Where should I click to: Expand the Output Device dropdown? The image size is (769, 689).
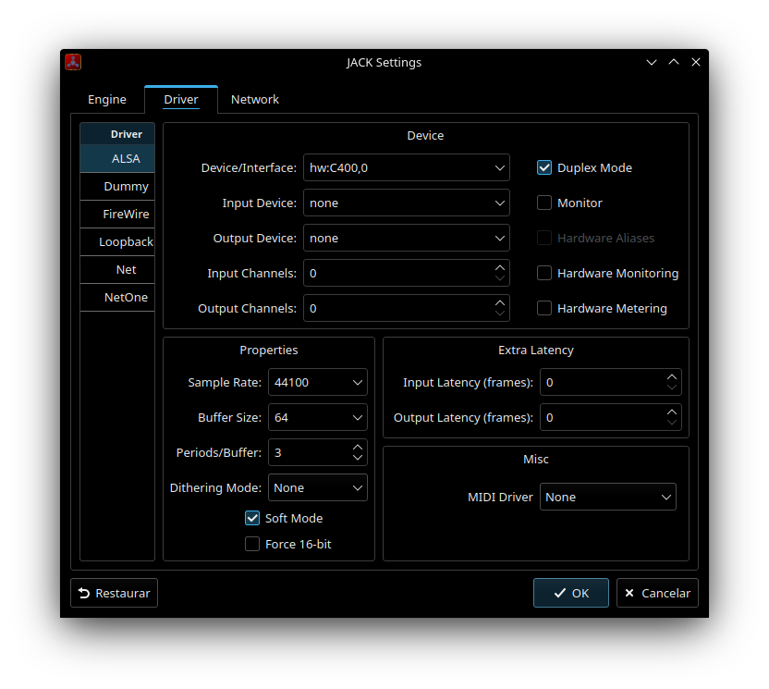coord(407,238)
